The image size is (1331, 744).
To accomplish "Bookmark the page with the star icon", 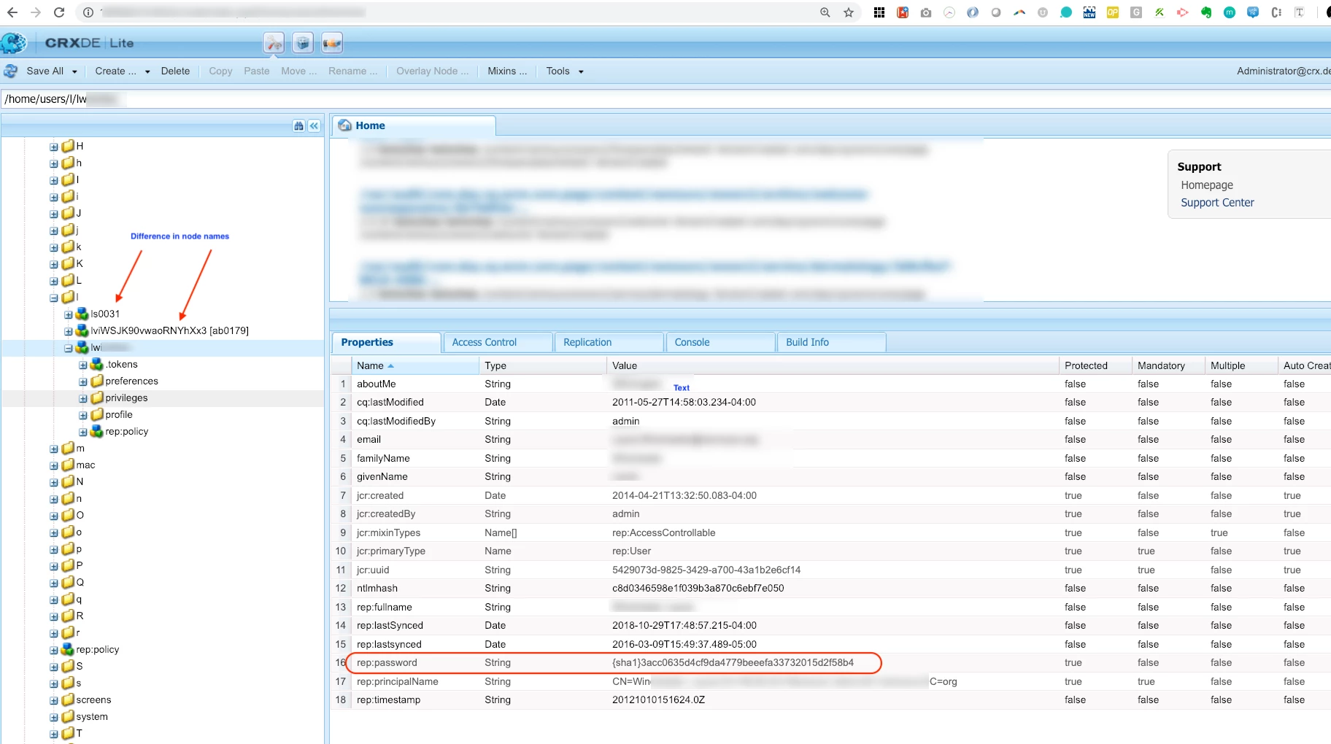I will click(849, 12).
